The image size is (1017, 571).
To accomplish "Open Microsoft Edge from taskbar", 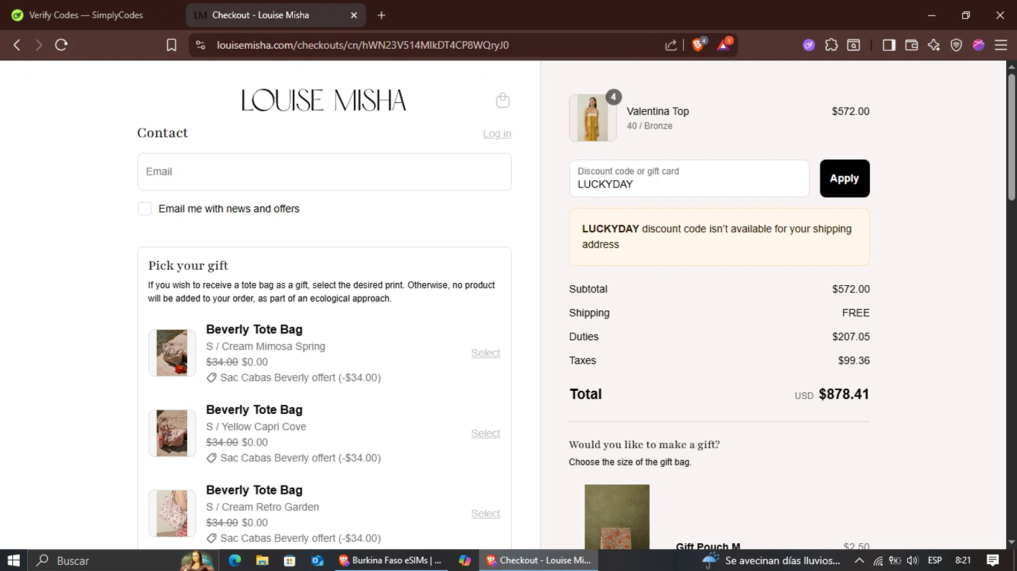I will 235,560.
